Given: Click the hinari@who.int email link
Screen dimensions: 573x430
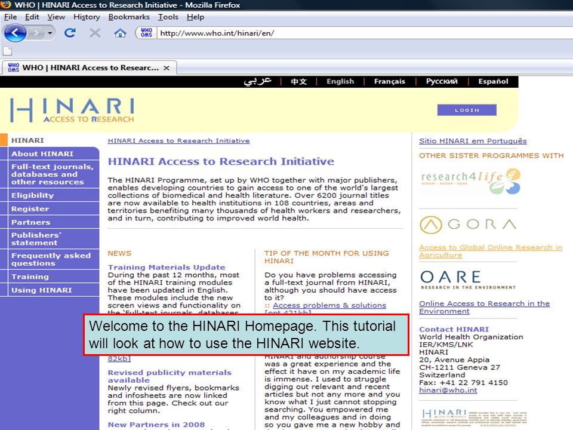Looking at the screenshot, I should click(x=448, y=390).
